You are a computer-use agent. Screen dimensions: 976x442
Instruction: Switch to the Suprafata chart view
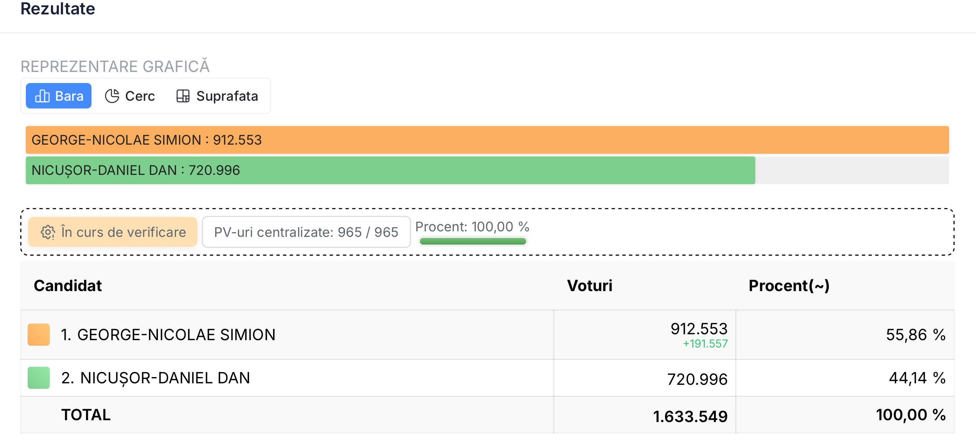pyautogui.click(x=217, y=96)
